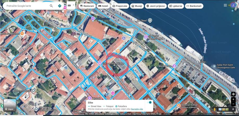239x116 pixels.
Task: Open the Google apps grid
Action: pos(225,5)
